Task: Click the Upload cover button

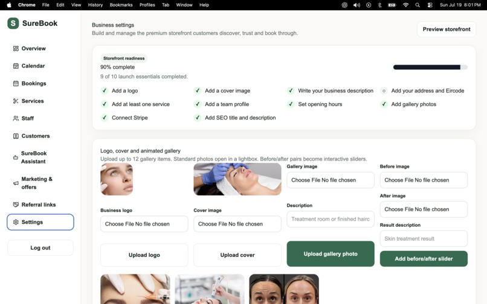Action: (237, 255)
